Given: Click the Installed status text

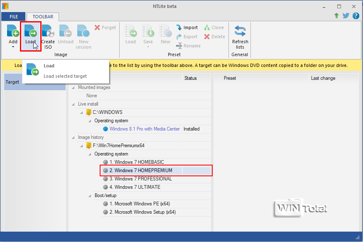Looking at the screenshot, I should point(191,129).
